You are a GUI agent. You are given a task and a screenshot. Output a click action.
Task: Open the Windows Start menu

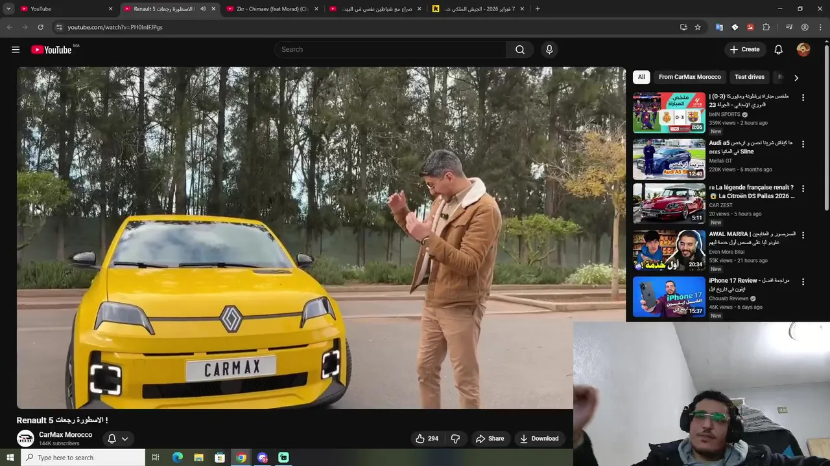click(x=9, y=458)
